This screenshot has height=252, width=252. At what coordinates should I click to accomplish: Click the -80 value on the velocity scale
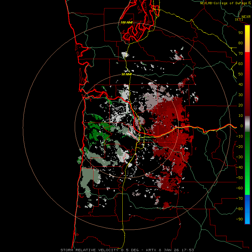click(x=239, y=209)
